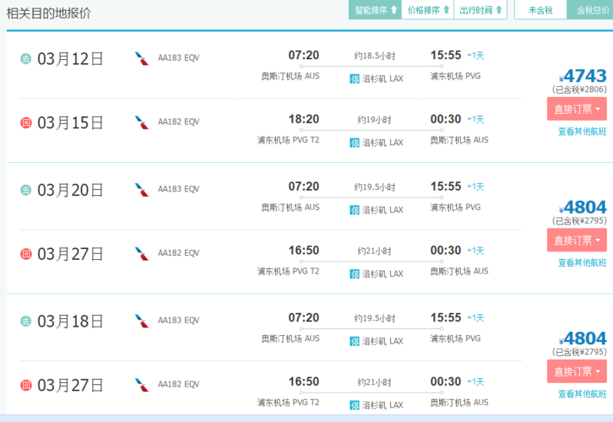
Task: View 查看其他航班 for the 03月20日 itinerary
Action: (582, 262)
